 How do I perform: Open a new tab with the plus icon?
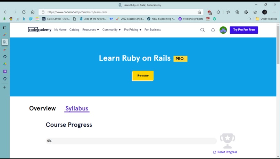[5, 87]
